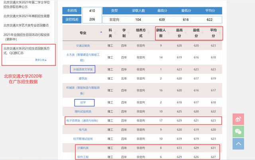The width and height of the screenshot is (255, 160).
Task: Open 艺术类专业咨询要点 notice
Action: 26,25
